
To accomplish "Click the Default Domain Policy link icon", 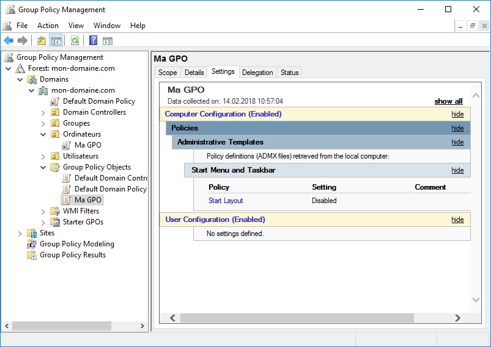I will coord(55,101).
